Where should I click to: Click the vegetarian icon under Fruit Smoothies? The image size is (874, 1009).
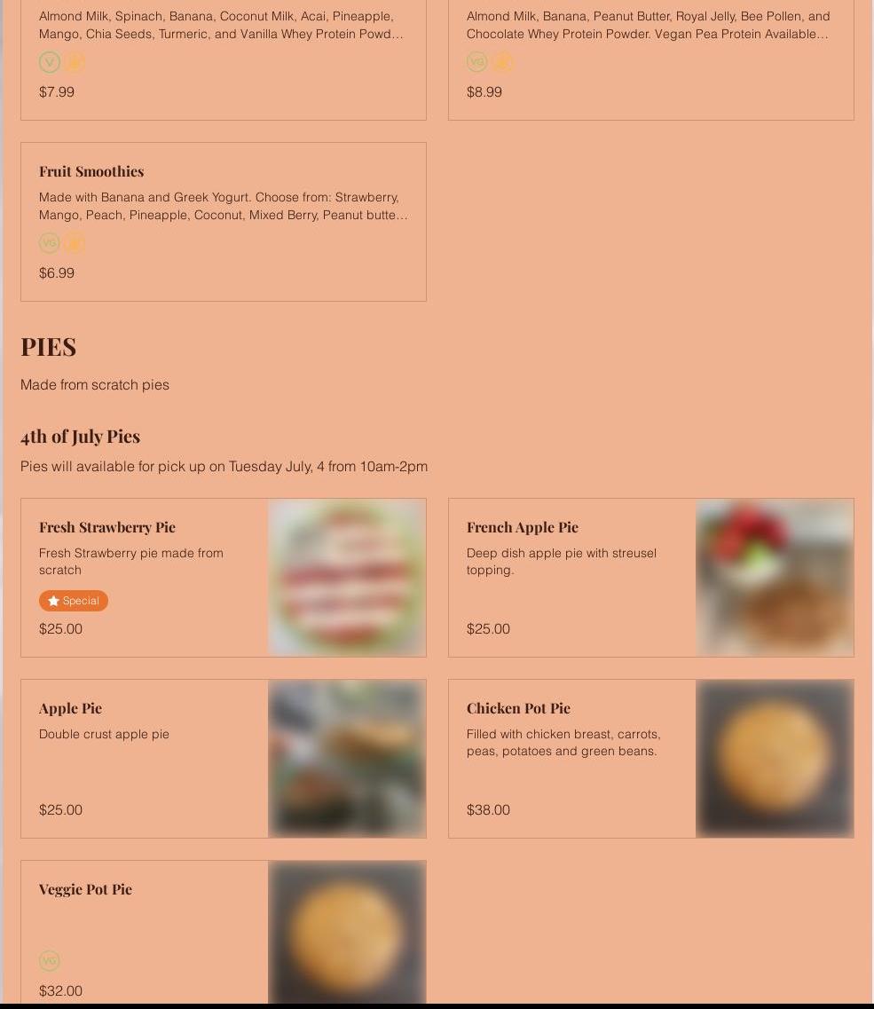[50, 243]
